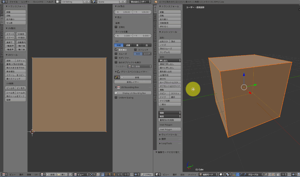
Task: Click the pin image icon in UV editor header
Action: click(70, 174)
